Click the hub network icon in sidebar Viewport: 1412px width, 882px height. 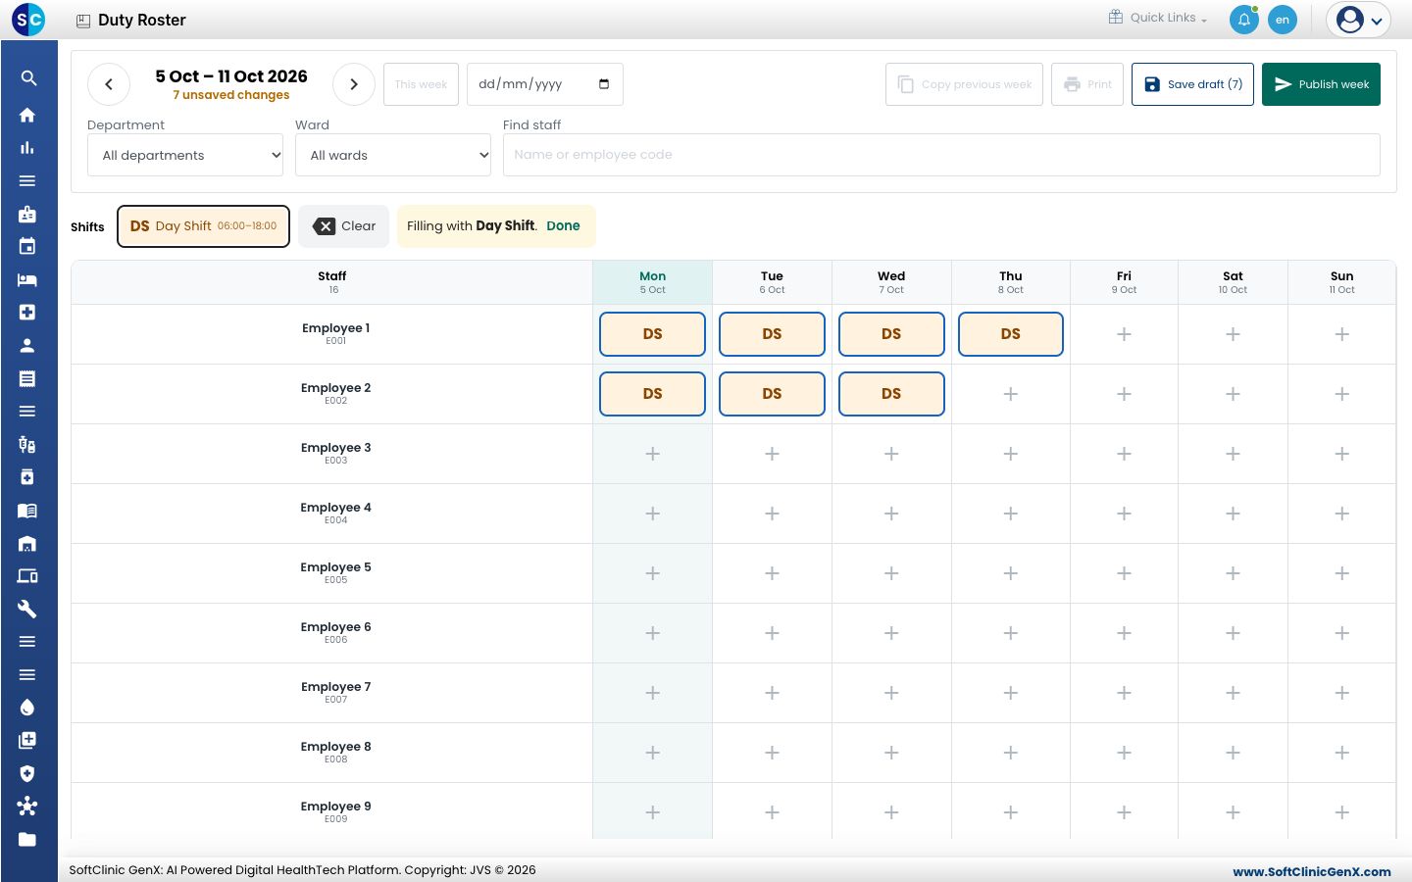(27, 807)
